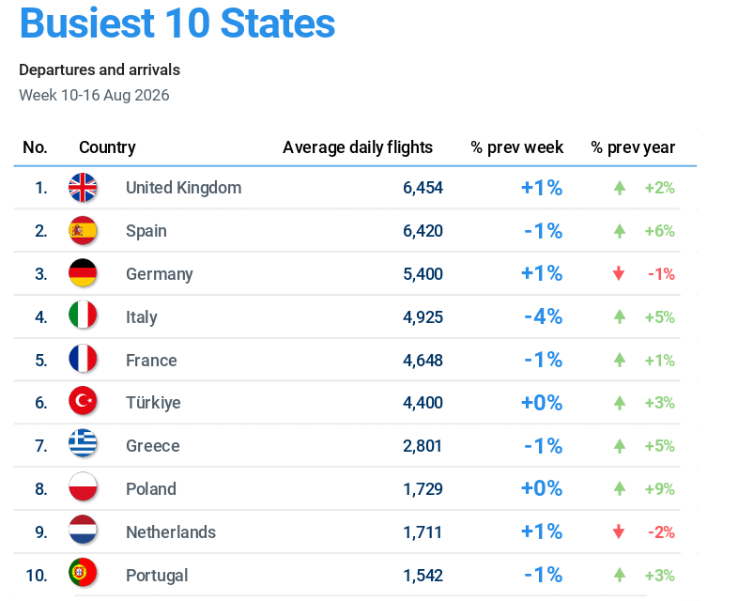
Task: Click the Greece flag icon
Action: click(x=83, y=443)
